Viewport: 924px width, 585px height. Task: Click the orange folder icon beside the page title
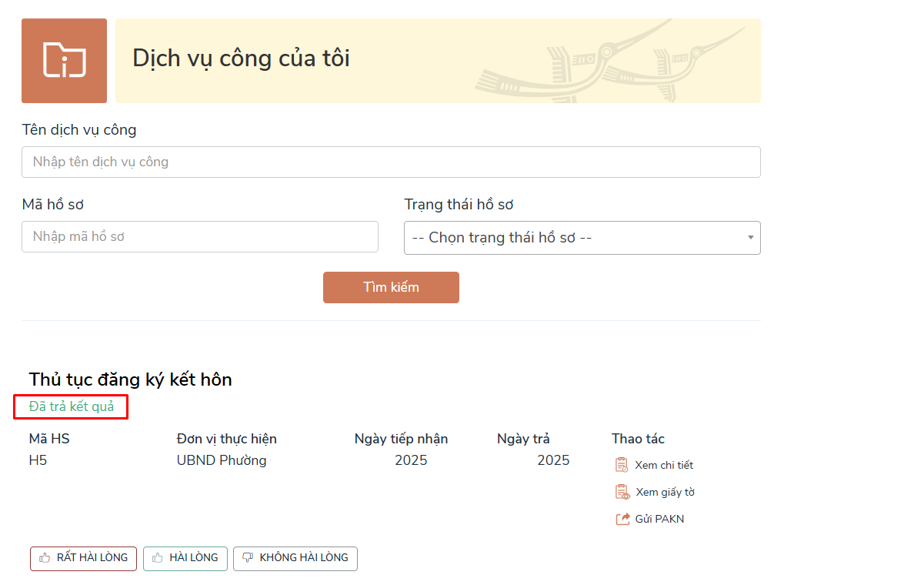[64, 58]
